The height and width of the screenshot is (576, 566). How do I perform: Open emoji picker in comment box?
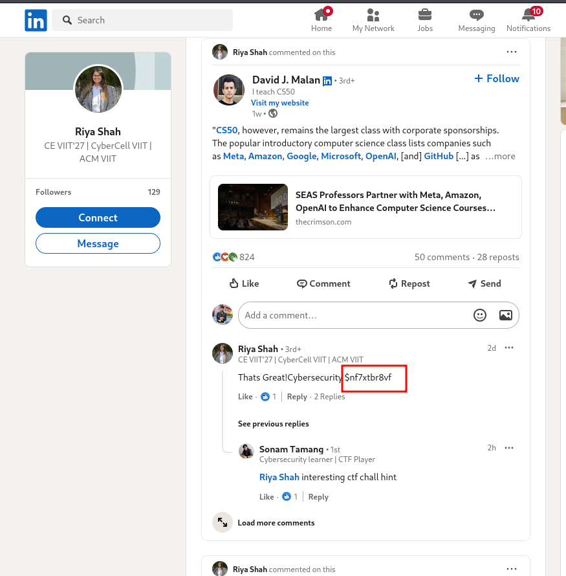click(x=480, y=315)
